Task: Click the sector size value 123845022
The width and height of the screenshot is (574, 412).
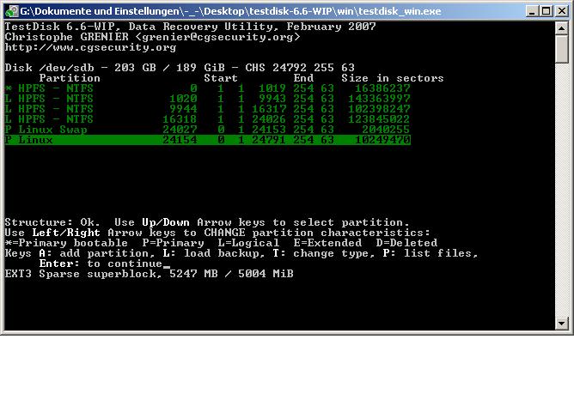Action: (379, 118)
